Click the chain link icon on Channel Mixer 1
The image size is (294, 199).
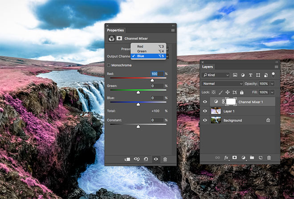click(x=223, y=102)
